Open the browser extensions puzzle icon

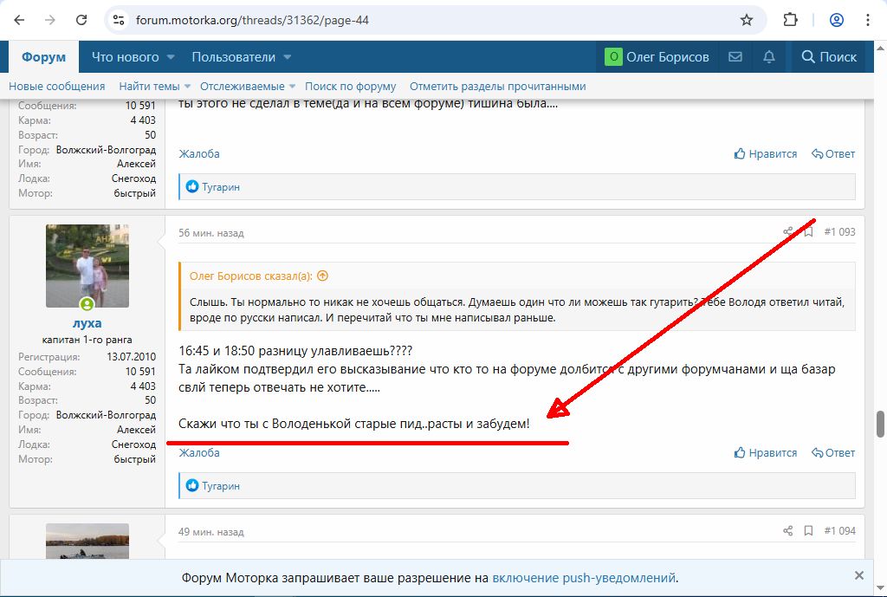tap(790, 20)
